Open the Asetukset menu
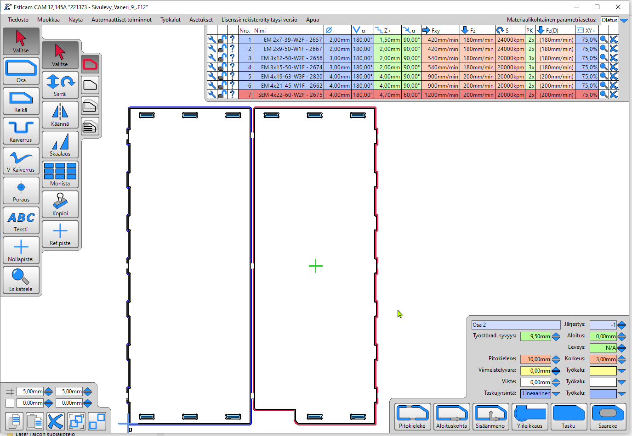The height and width of the screenshot is (436, 632). click(x=201, y=20)
